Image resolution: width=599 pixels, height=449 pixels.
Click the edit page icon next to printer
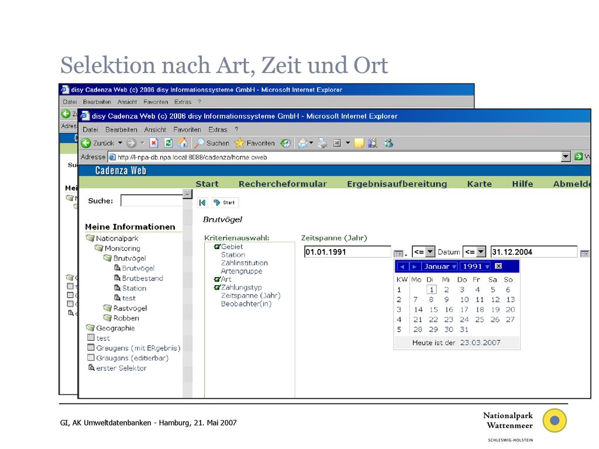click(x=336, y=143)
